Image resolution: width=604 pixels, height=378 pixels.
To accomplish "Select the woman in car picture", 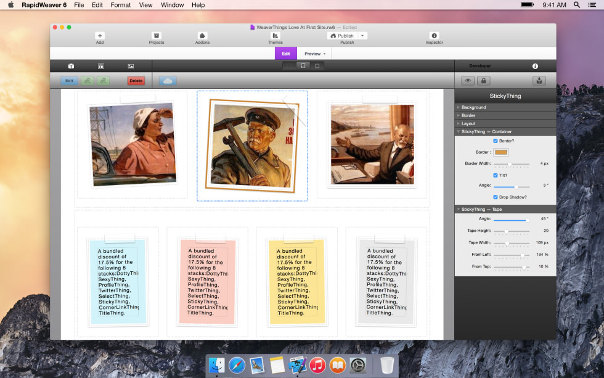I will [133, 144].
